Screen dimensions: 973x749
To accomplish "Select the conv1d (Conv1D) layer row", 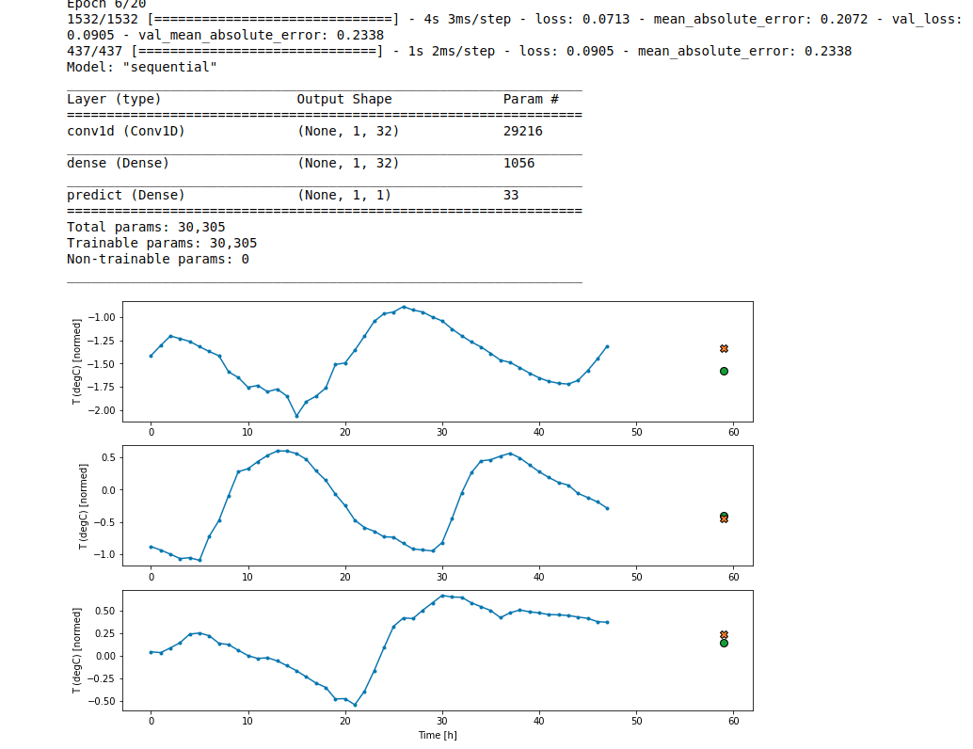I will point(126,131).
